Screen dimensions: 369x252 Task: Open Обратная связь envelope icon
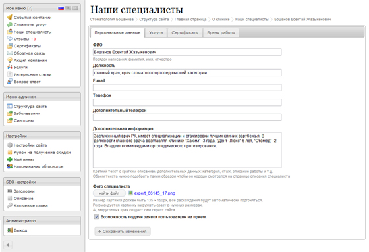coord(10,53)
